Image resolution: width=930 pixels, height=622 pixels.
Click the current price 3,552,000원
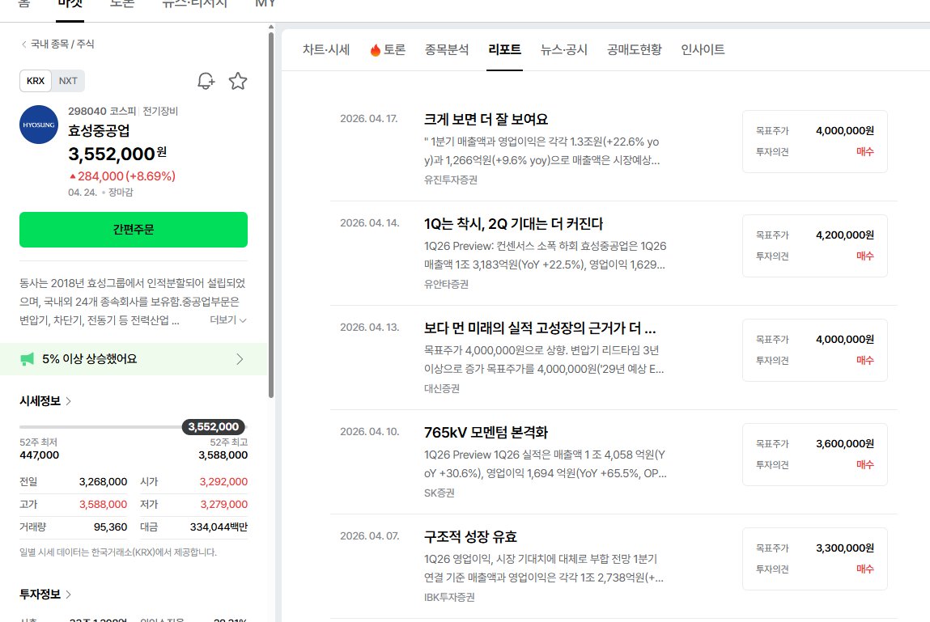click(117, 154)
